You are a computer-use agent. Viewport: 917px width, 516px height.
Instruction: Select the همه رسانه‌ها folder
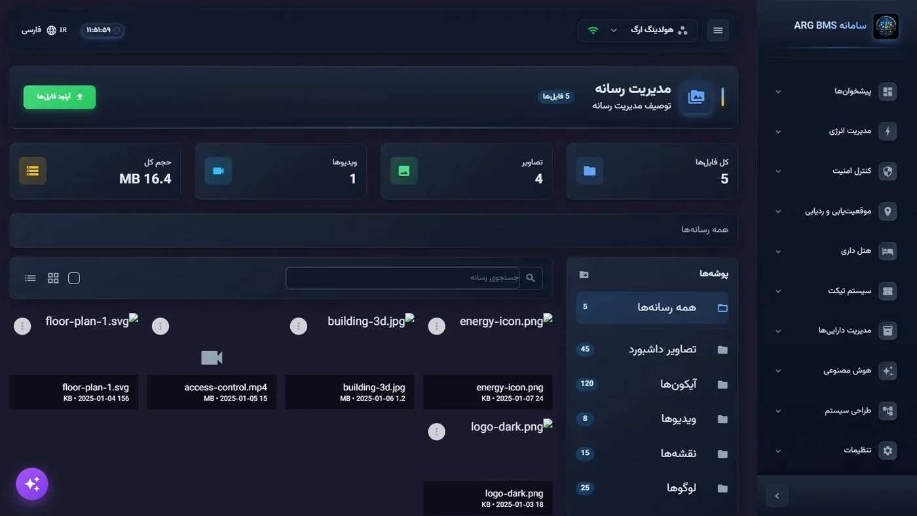[x=652, y=308]
